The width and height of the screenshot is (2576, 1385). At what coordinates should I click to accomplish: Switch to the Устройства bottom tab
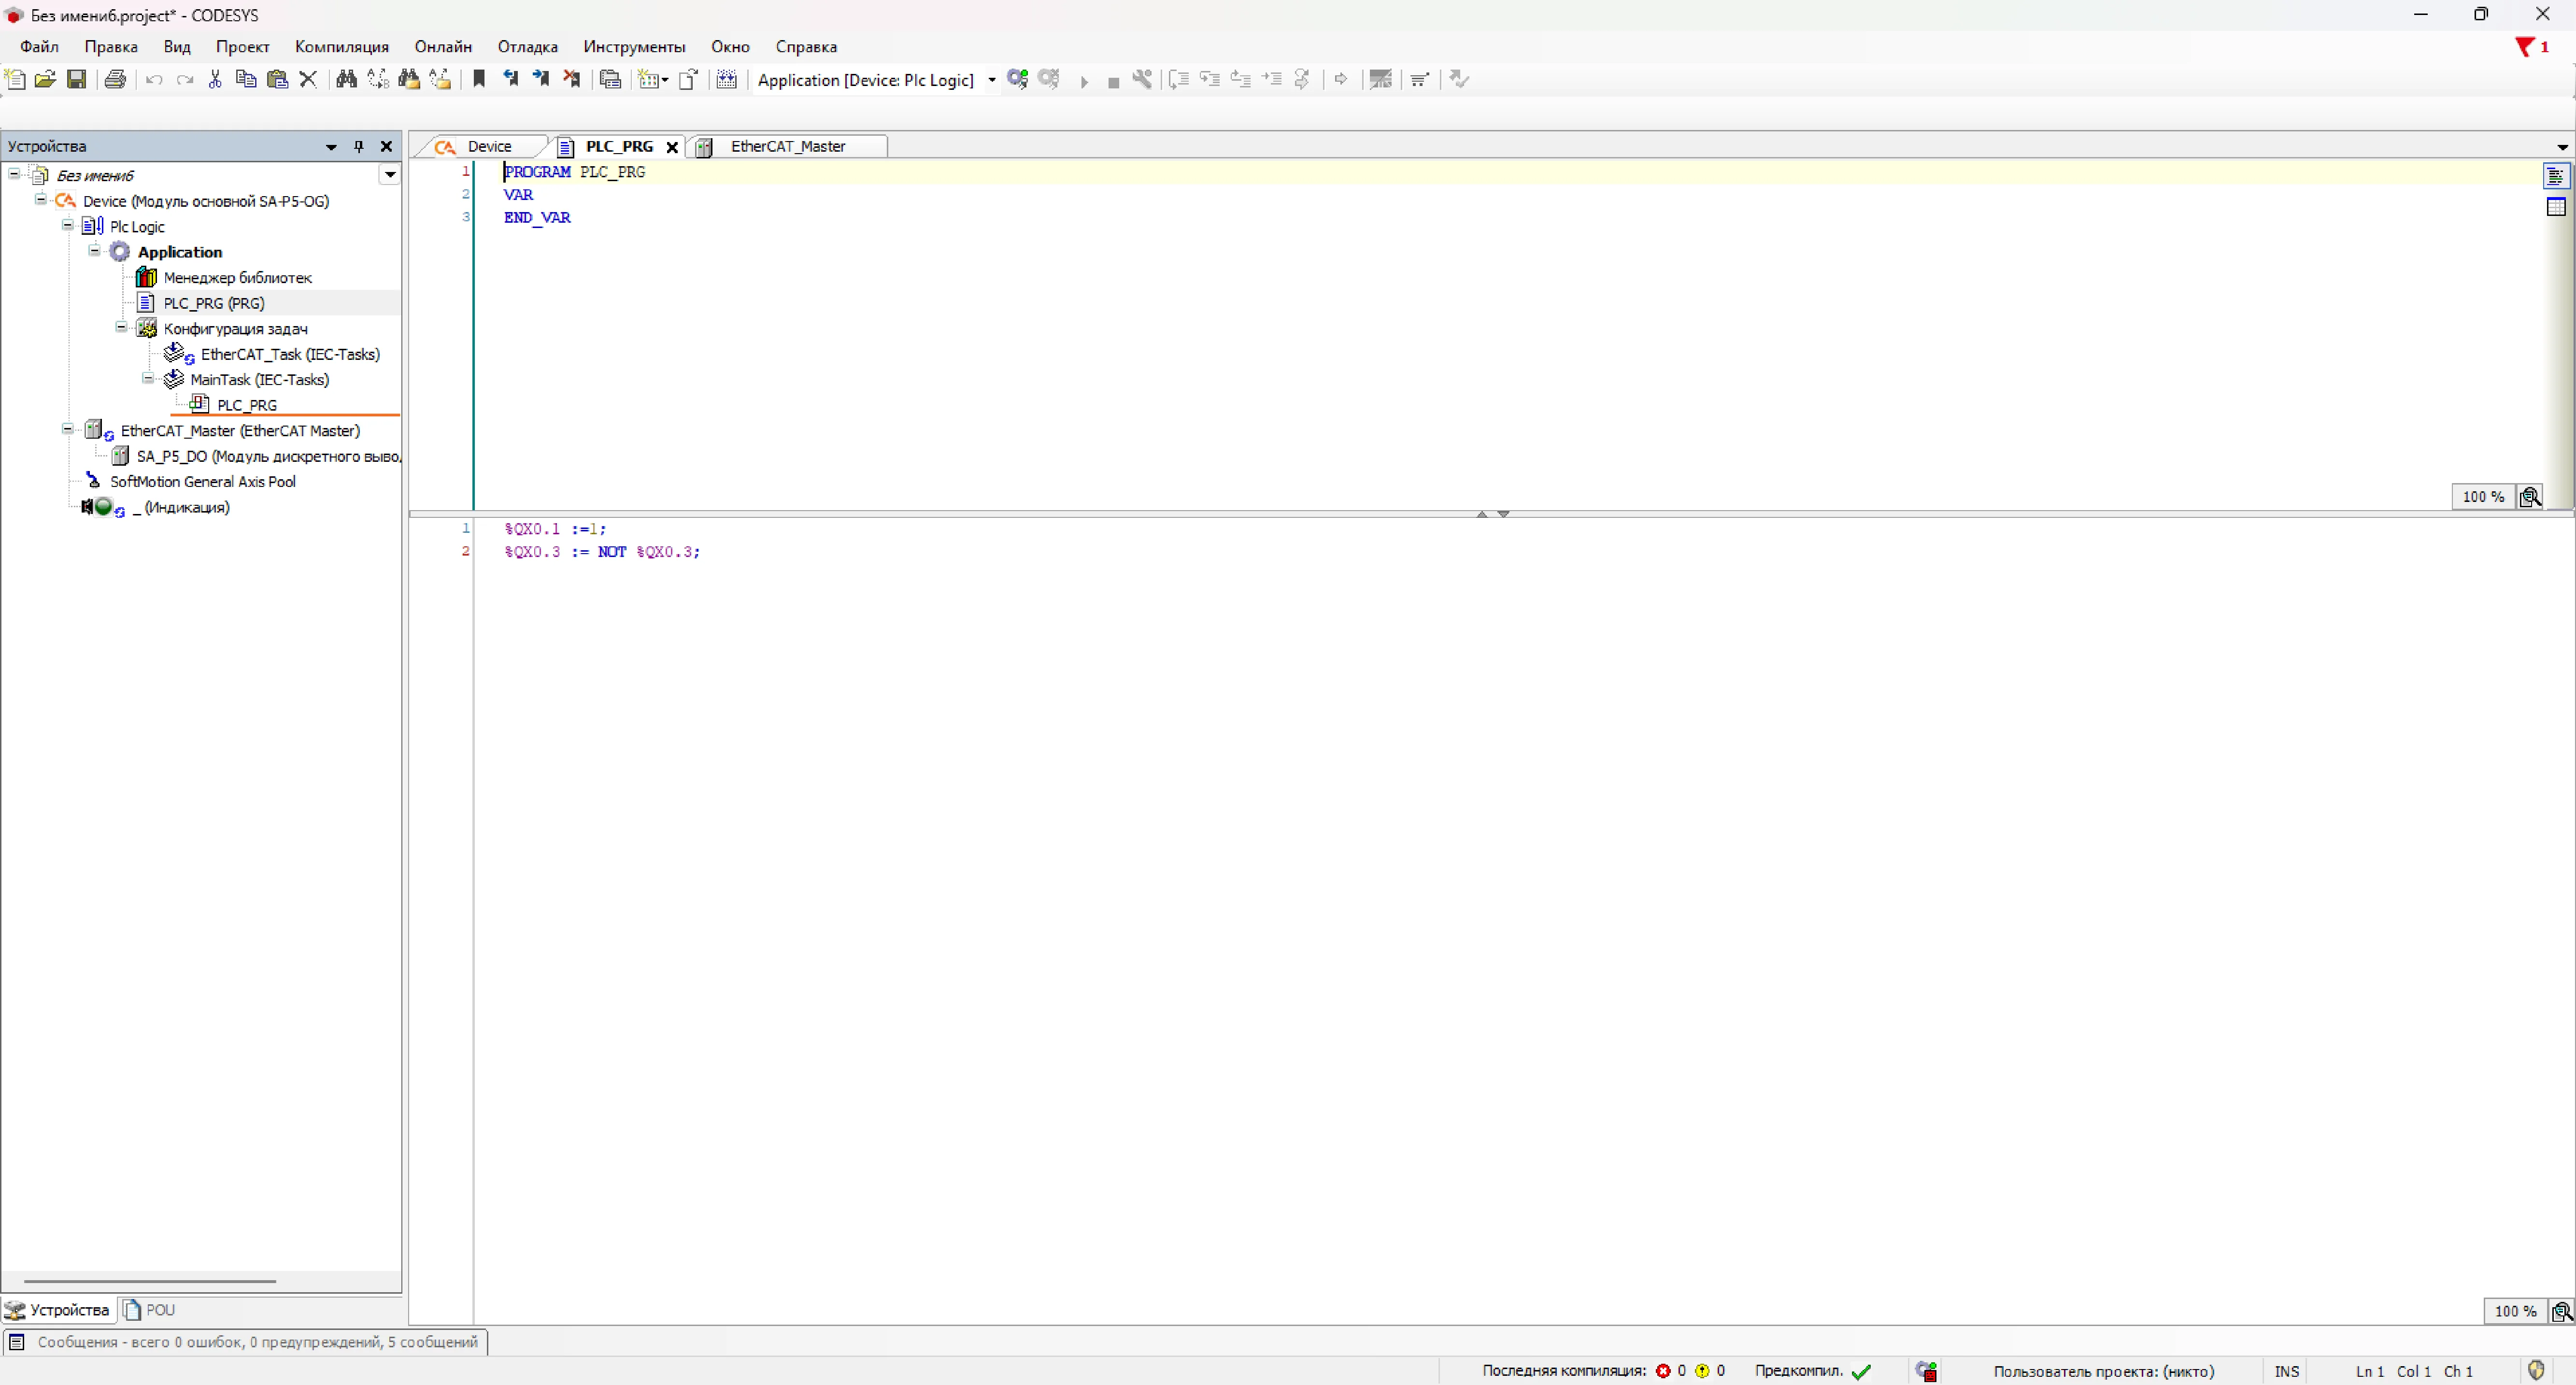58,1309
